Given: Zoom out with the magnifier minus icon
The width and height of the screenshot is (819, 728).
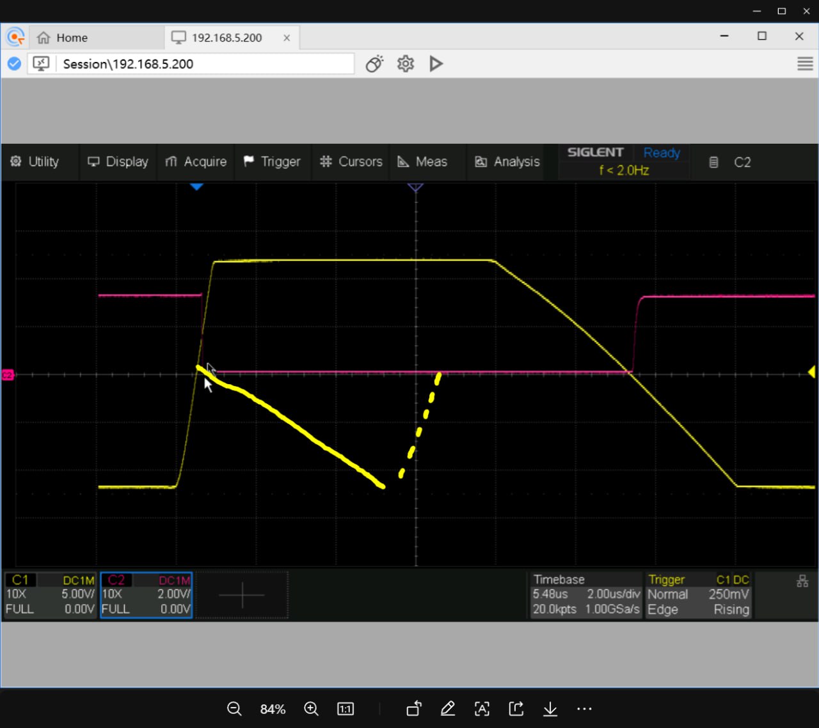Looking at the screenshot, I should click(x=234, y=709).
